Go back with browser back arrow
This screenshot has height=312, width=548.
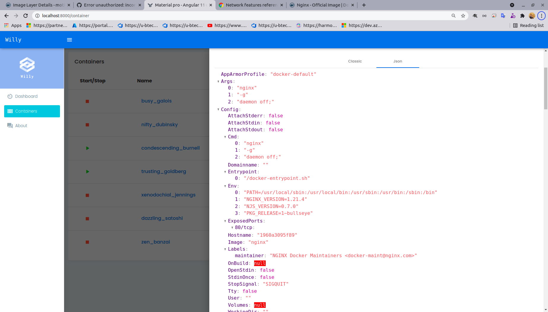pos(7,16)
